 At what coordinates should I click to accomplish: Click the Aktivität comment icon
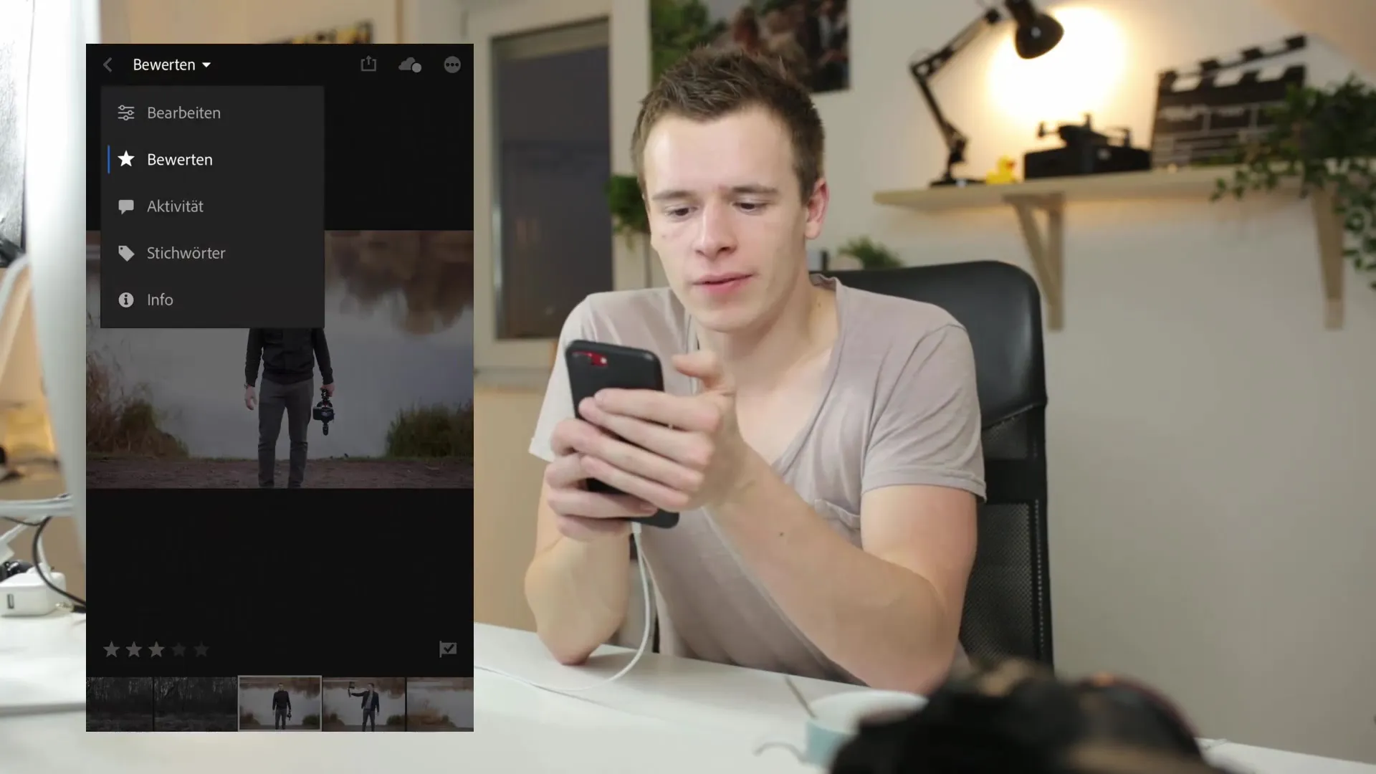[x=125, y=206]
